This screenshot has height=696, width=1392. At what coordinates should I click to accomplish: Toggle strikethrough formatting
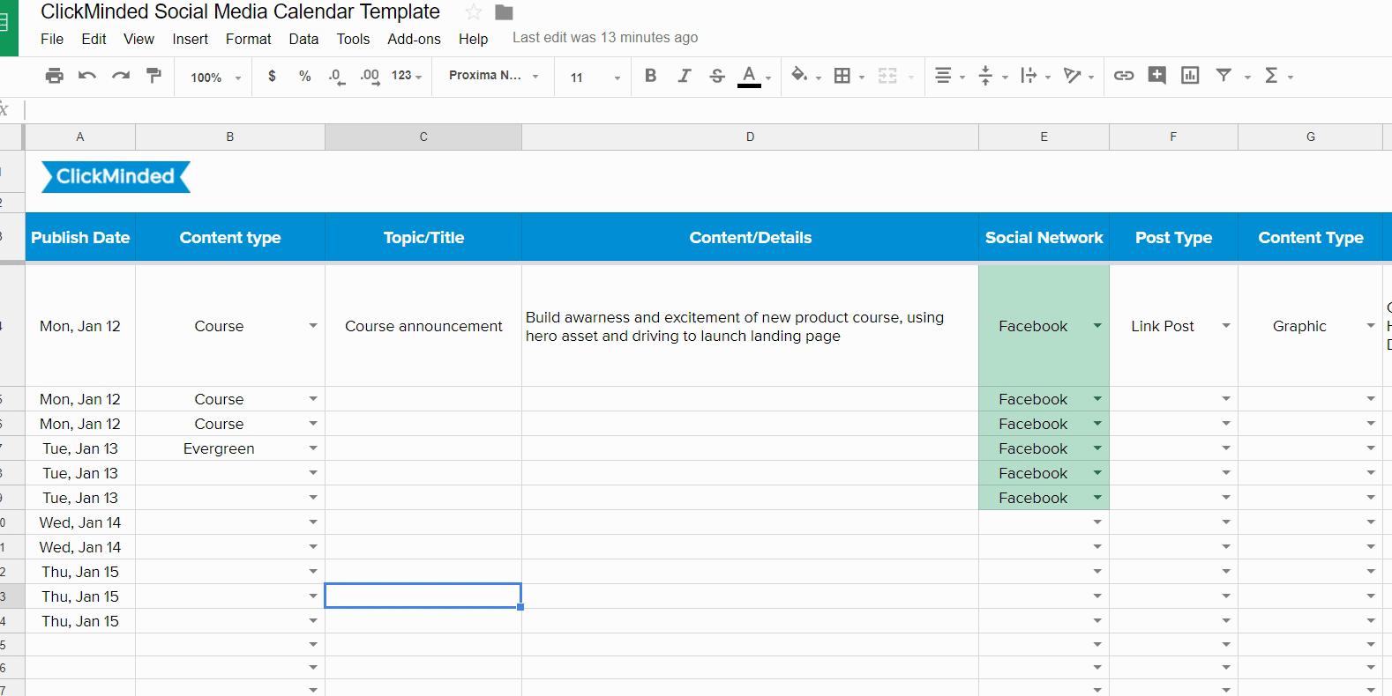click(717, 76)
